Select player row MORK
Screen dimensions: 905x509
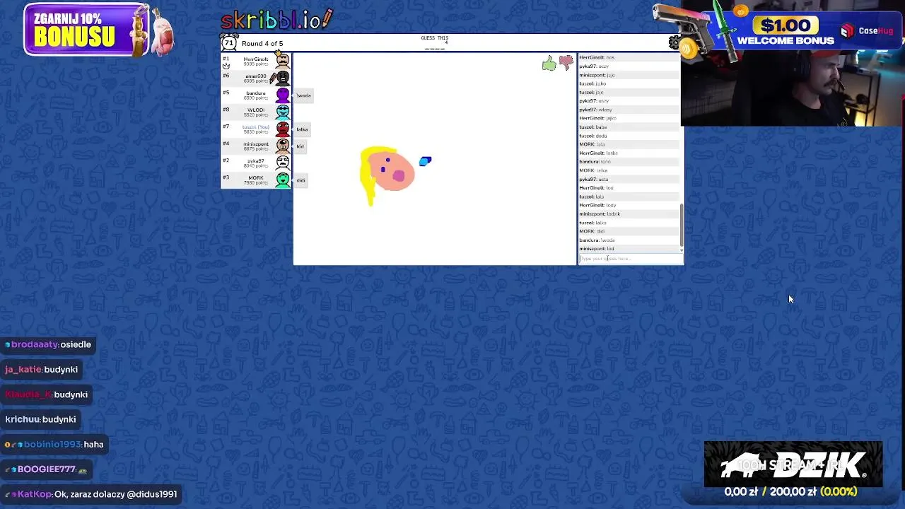(256, 179)
